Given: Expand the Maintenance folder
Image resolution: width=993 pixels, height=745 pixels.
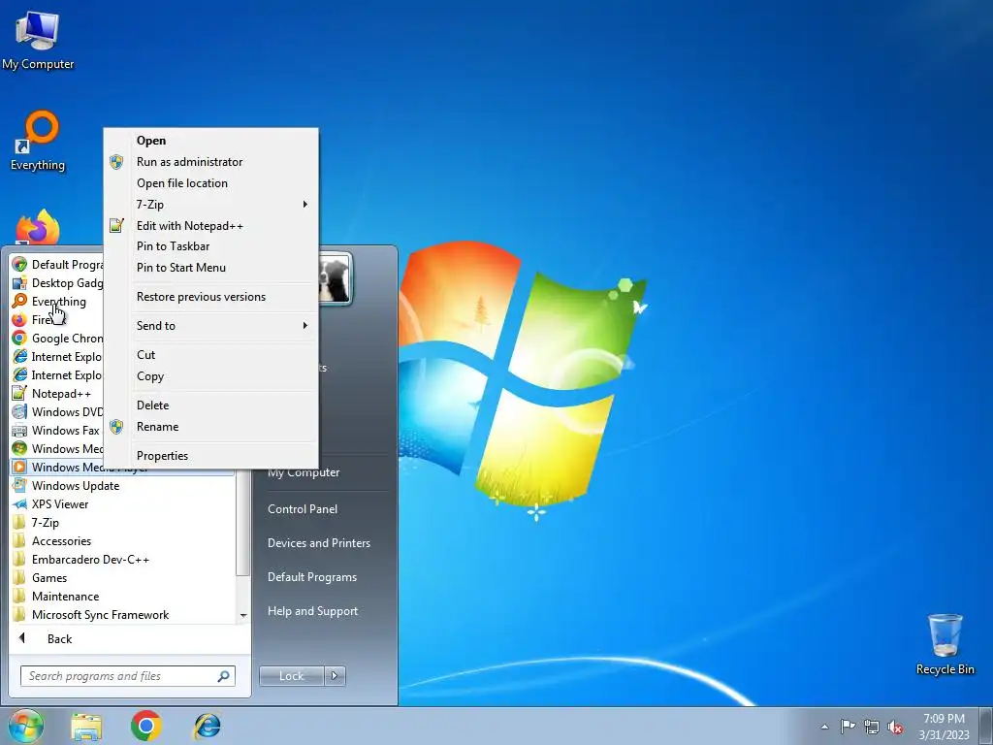Looking at the screenshot, I should point(123,597).
